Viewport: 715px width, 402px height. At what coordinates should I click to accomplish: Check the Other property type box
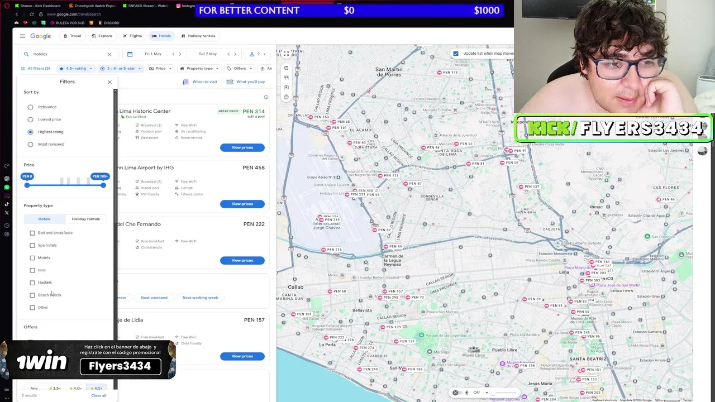[x=32, y=308]
